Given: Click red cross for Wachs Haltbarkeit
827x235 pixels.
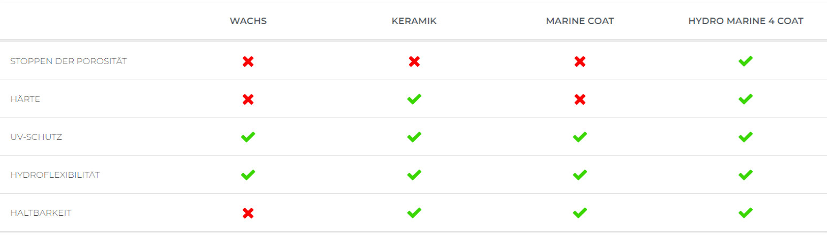Looking at the screenshot, I should 248,213.
